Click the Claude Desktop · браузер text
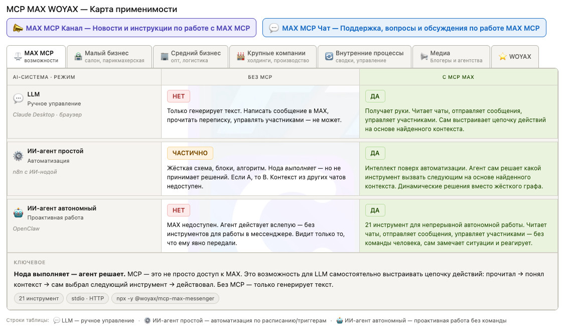 pos(47,115)
